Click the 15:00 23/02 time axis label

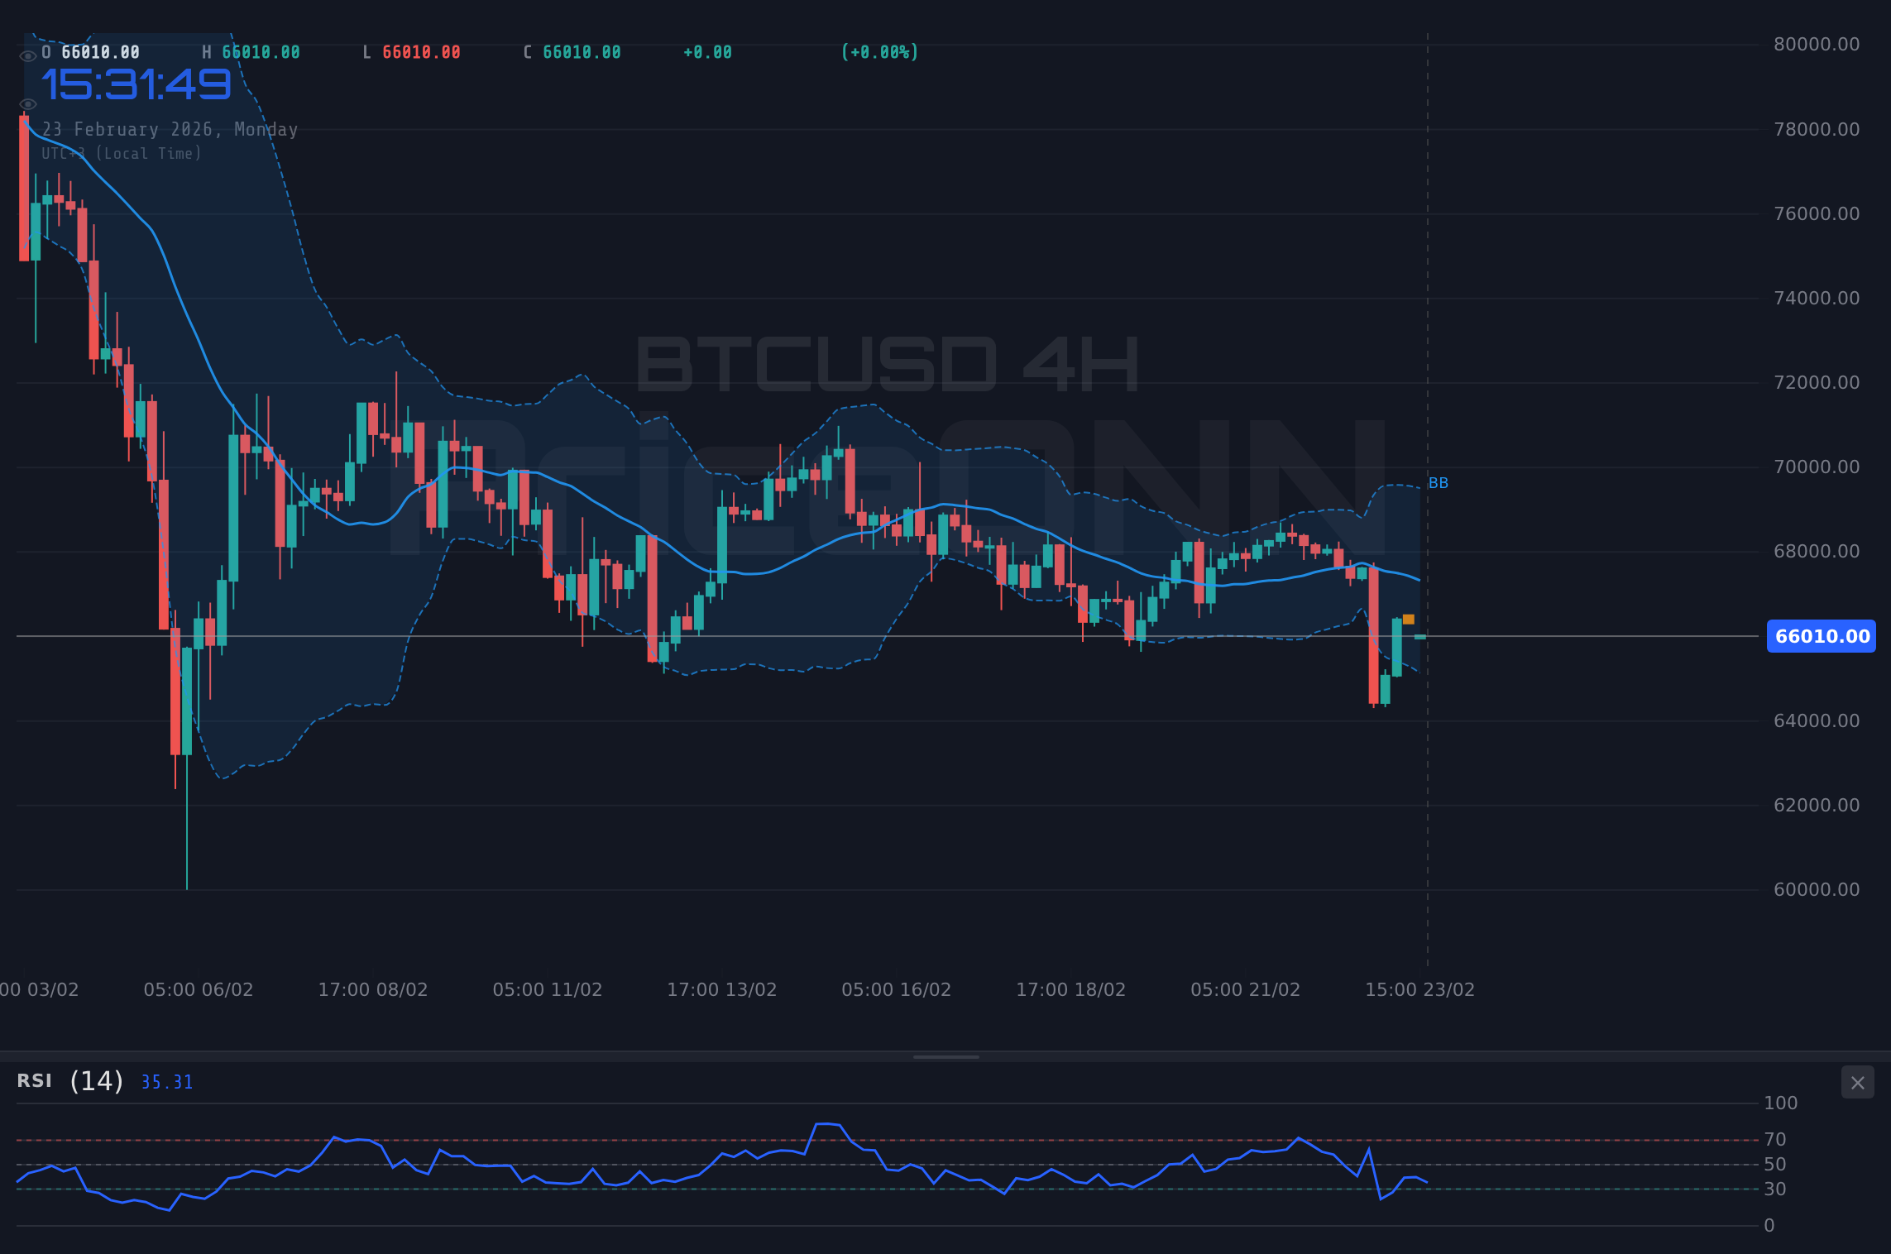pos(1421,989)
